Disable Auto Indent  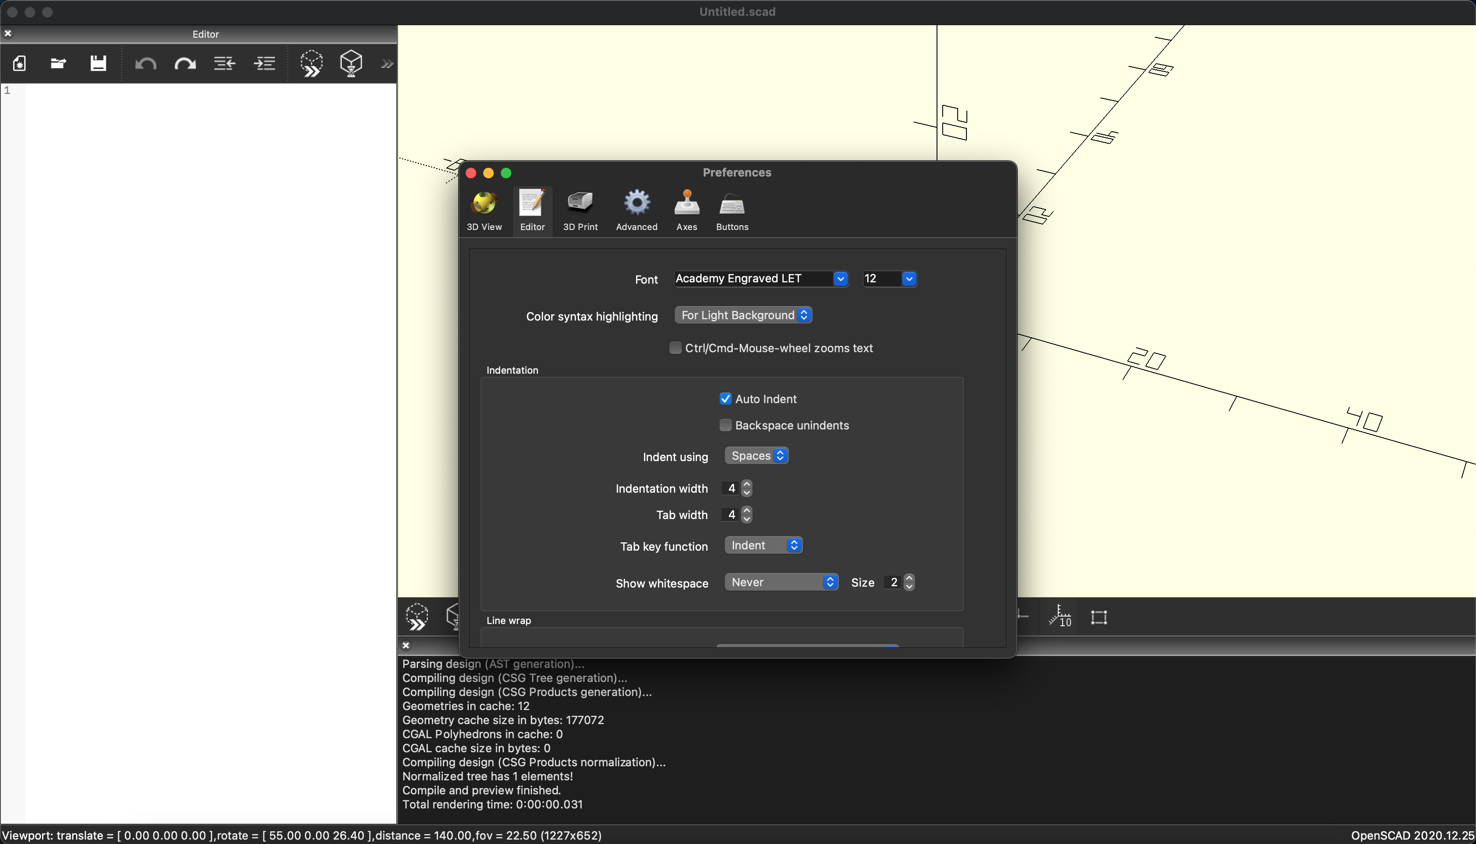click(x=725, y=398)
